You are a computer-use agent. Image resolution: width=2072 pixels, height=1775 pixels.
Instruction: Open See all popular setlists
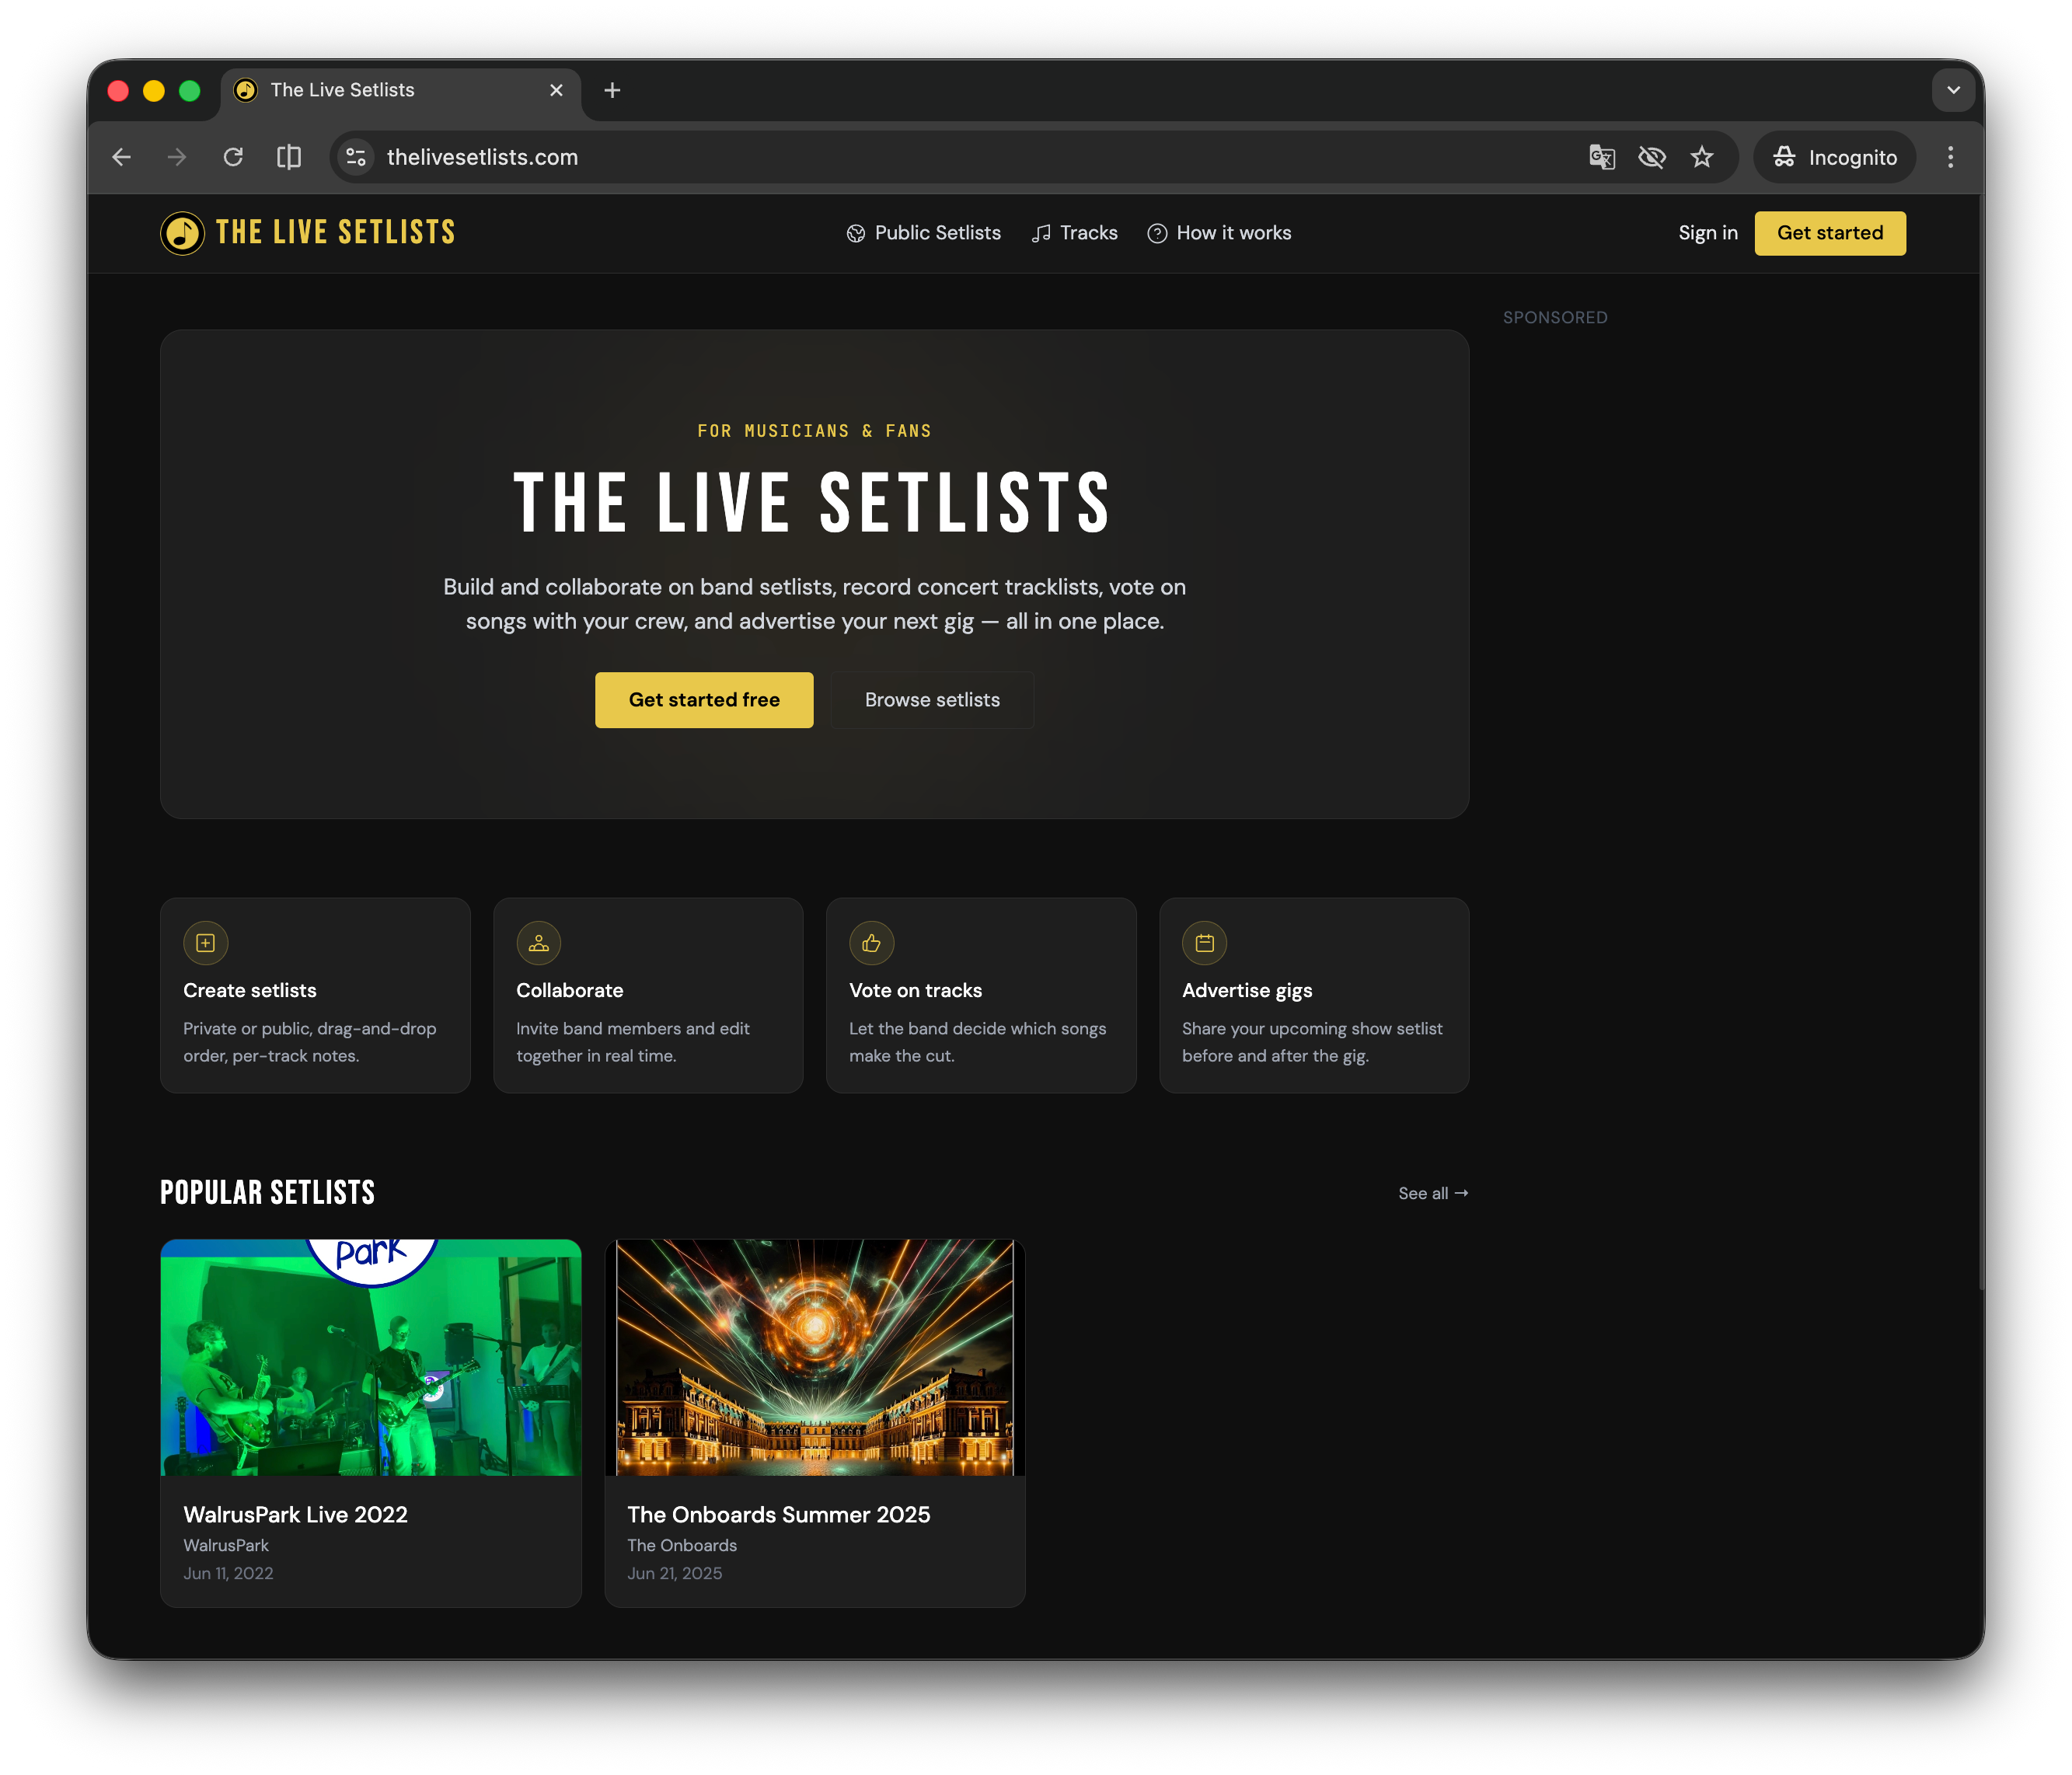1432,1192
